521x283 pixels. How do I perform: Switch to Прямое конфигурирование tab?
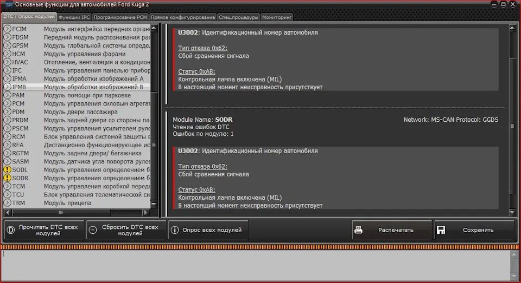[x=183, y=17]
